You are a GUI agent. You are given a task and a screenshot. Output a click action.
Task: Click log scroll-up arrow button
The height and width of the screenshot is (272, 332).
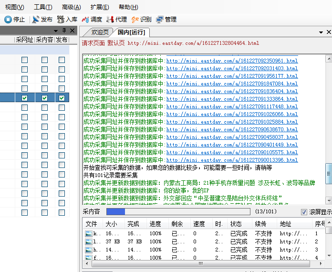(329, 59)
